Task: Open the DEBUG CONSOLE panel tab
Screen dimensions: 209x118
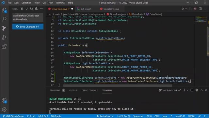Action: [89, 90]
